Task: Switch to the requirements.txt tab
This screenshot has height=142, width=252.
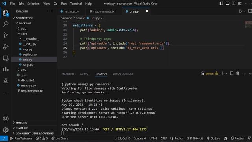Action: click(103, 11)
